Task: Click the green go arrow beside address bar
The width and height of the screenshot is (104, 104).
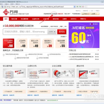Action: click(x=77, y=6)
